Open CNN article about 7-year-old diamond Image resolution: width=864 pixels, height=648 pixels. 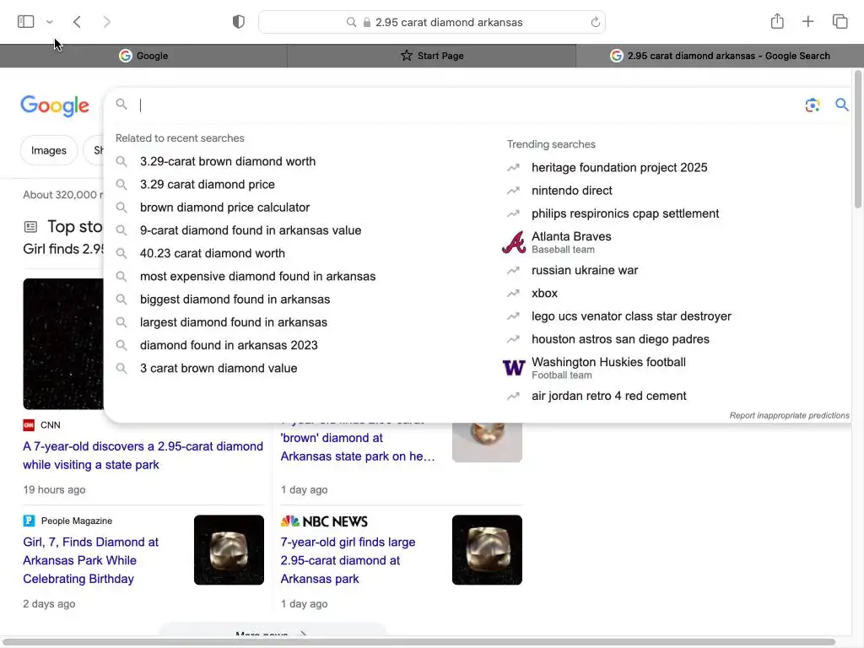click(x=143, y=456)
